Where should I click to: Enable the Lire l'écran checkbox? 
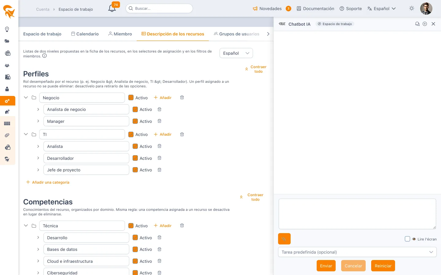407,239
